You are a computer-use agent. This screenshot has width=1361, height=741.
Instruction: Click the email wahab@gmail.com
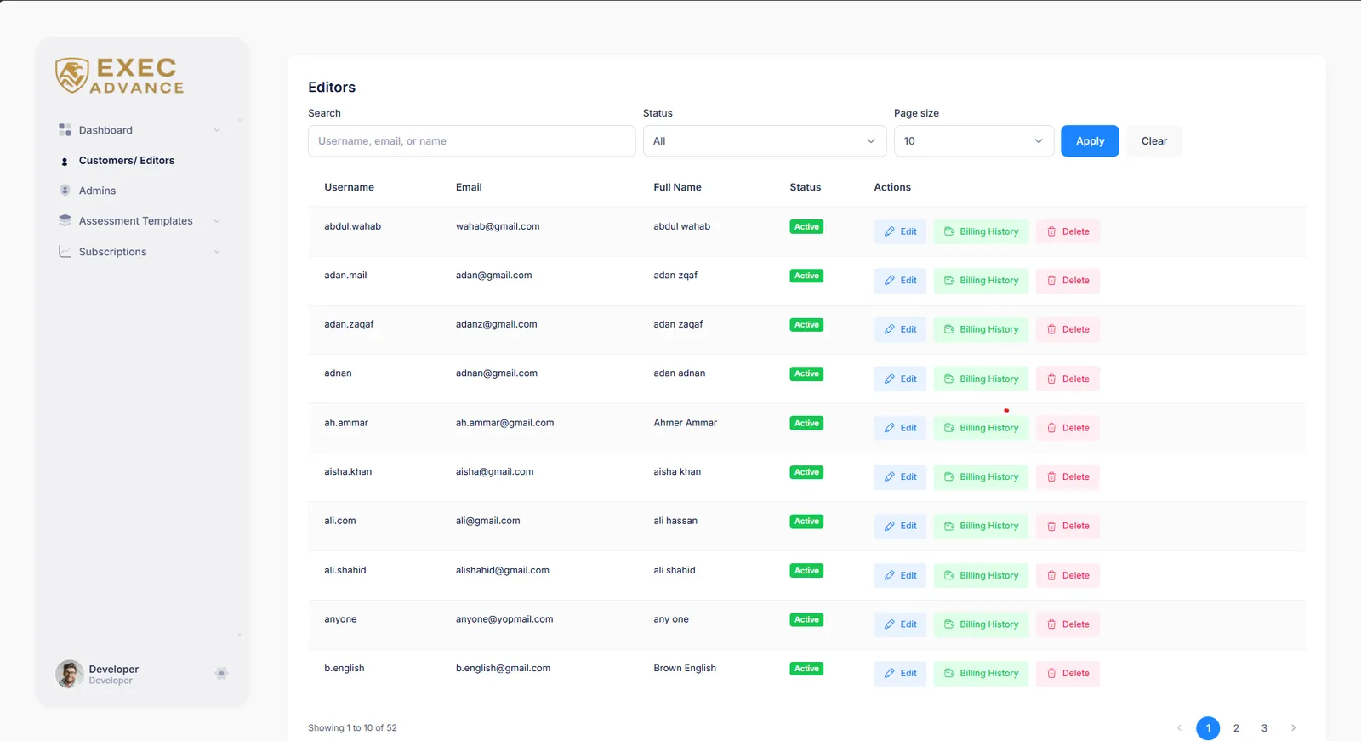498,226
